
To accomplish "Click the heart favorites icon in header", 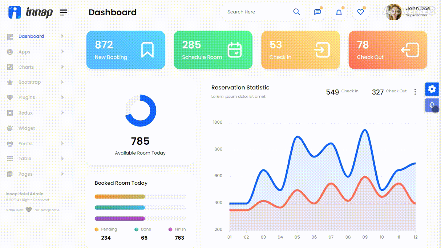I will tap(360, 12).
